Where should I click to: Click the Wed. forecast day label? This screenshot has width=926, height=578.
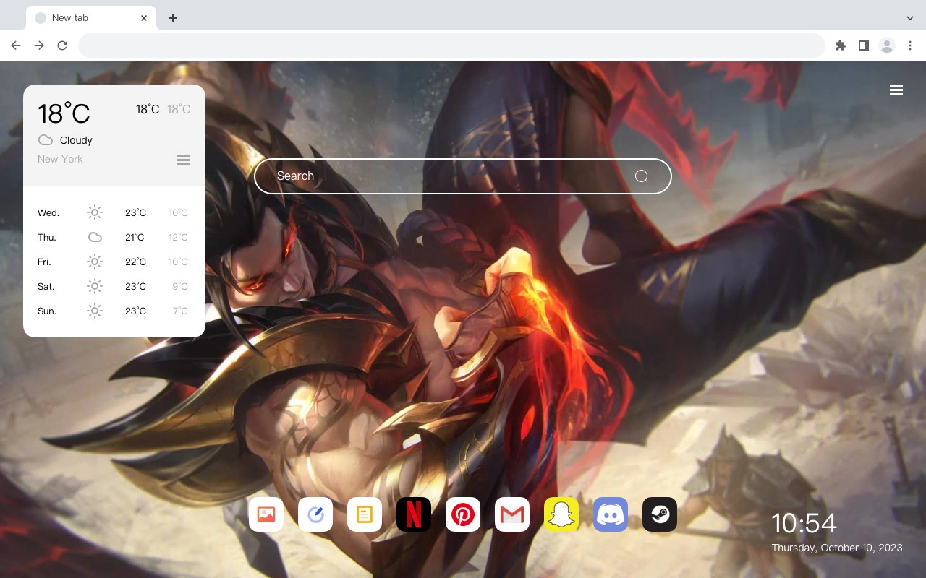tap(48, 212)
